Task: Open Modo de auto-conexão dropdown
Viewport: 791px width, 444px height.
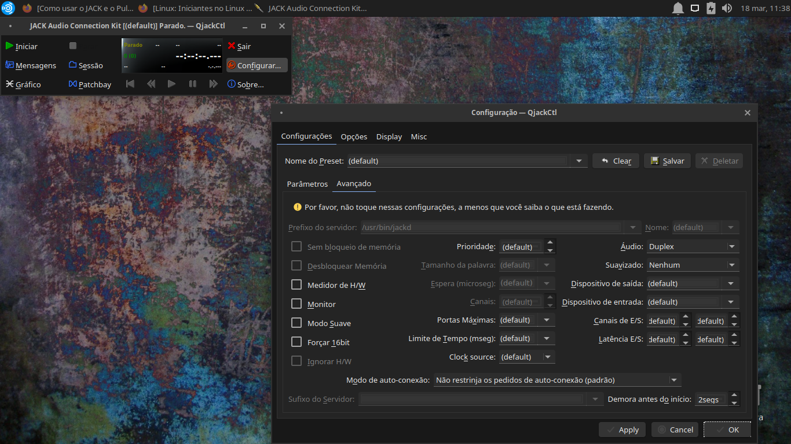Action: click(557, 380)
